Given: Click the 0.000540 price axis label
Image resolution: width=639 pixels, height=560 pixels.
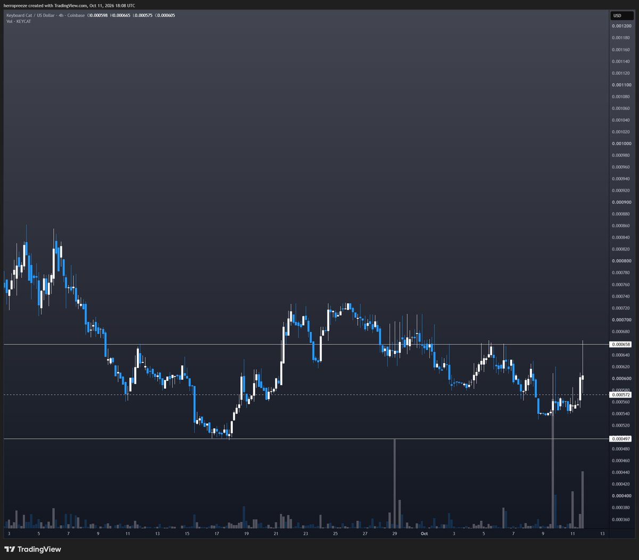Looking at the screenshot, I should click(x=621, y=414).
